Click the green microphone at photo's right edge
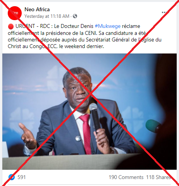This screenshot has width=179, height=186. [x=153, y=126]
